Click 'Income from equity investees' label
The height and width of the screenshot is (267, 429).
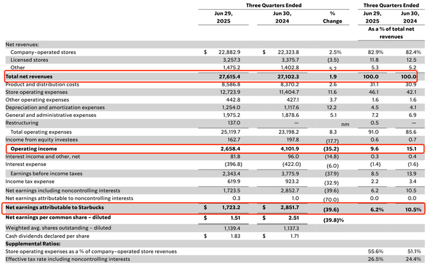pos(42,140)
